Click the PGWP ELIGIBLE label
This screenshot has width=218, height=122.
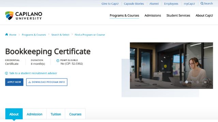tap(69, 60)
